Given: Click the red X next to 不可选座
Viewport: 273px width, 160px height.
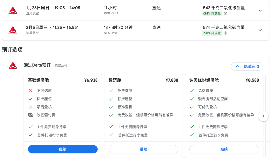Looking at the screenshot, I should (x=31, y=91).
